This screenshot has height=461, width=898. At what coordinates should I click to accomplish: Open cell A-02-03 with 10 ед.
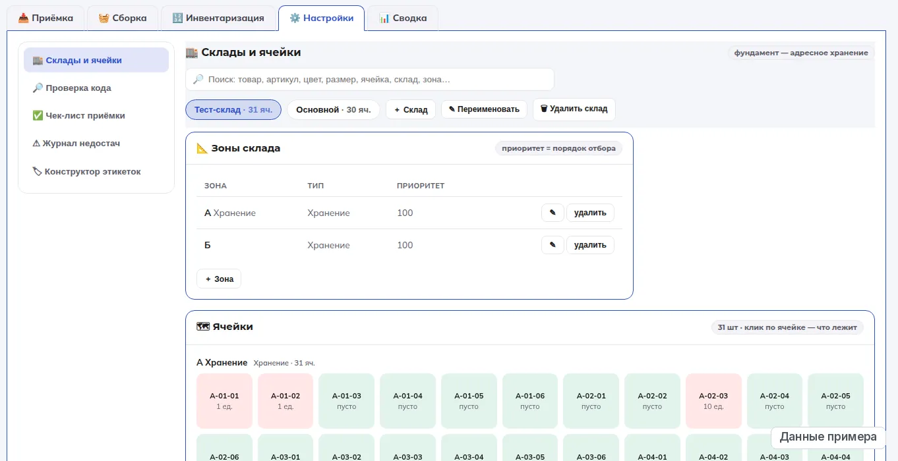[713, 401]
